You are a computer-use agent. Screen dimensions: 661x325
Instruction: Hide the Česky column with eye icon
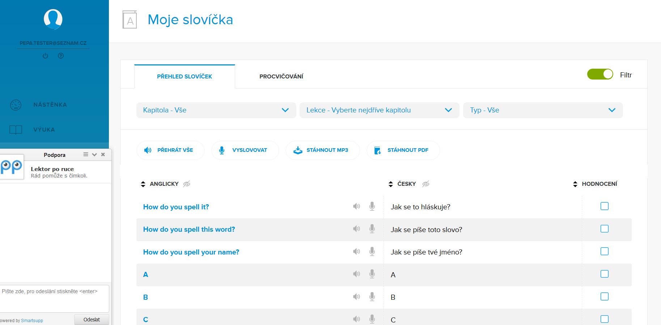pyautogui.click(x=426, y=184)
